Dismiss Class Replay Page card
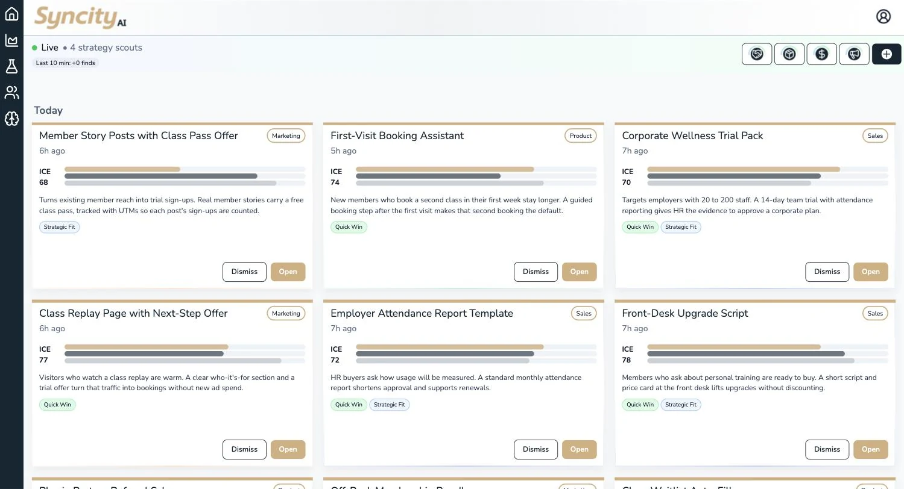The width and height of the screenshot is (904, 489). coord(244,449)
